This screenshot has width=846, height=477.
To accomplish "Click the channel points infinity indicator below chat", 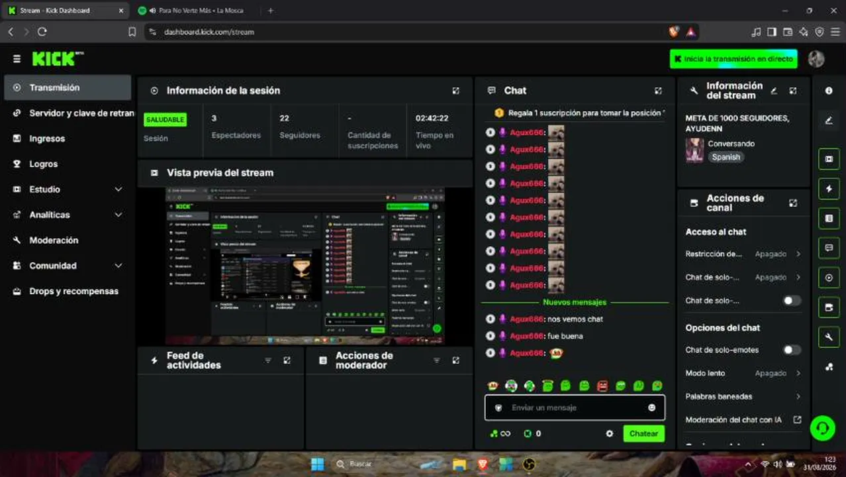I will tap(500, 433).
